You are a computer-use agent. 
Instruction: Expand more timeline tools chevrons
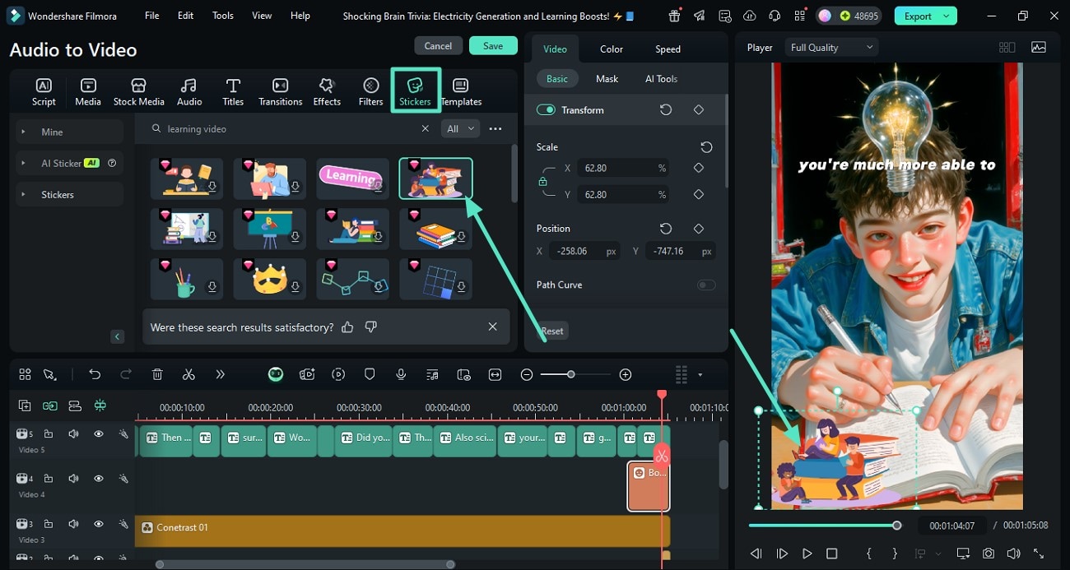220,374
